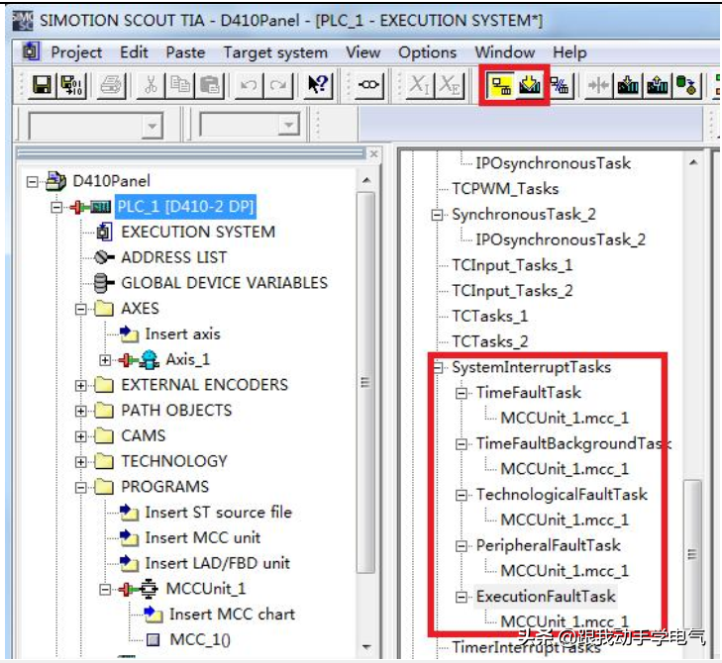Open the Options menu
Viewport: 722px width, 663px height.
pyautogui.click(x=427, y=52)
